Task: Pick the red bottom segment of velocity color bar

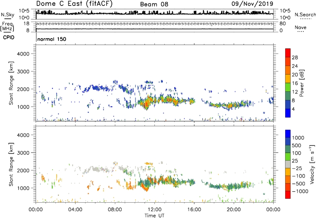Action: (288, 195)
